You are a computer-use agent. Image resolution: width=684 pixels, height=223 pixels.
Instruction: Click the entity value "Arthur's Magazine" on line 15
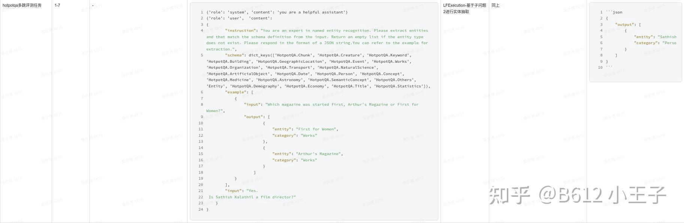click(x=318, y=154)
